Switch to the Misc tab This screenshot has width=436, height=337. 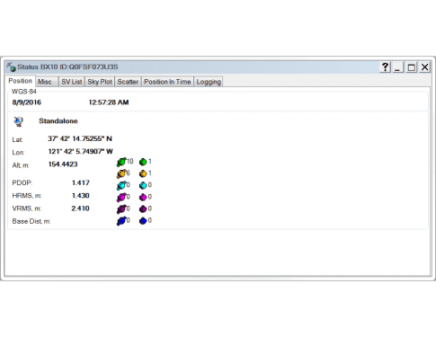pyautogui.click(x=46, y=82)
